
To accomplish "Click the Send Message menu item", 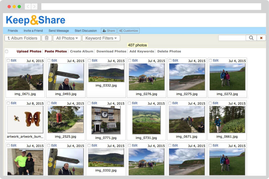I will (x=59, y=31).
